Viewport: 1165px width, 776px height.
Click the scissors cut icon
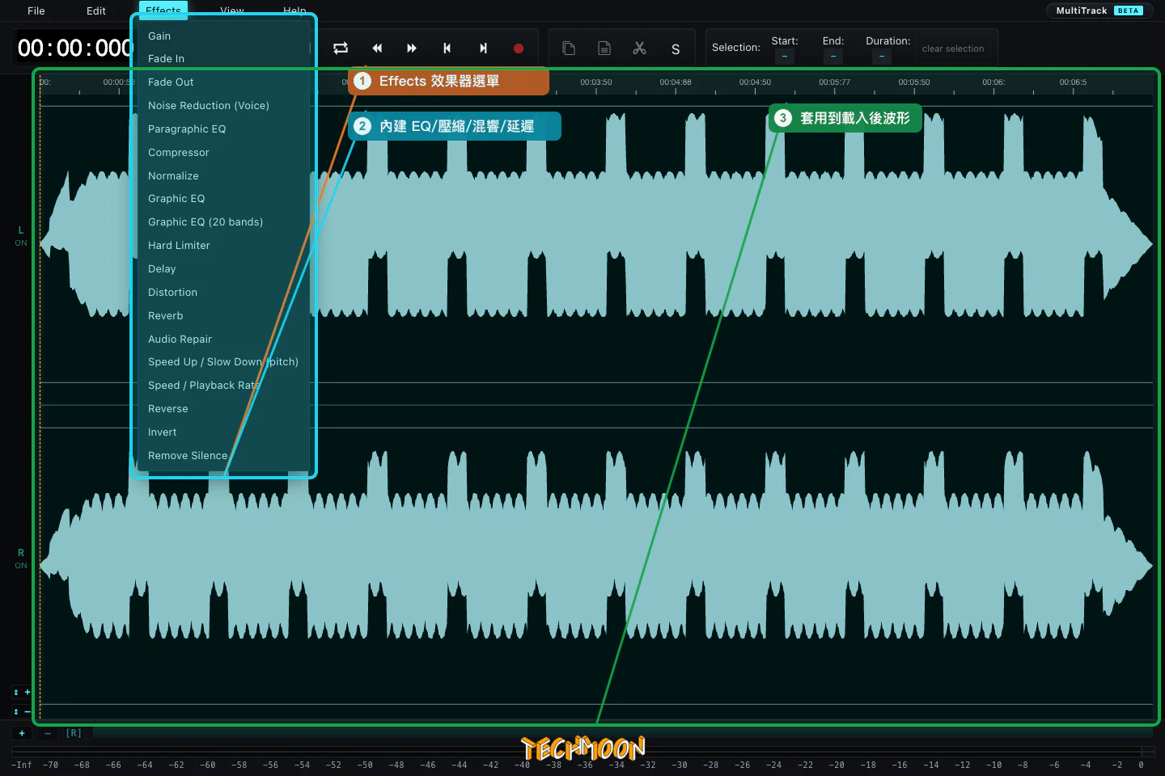[640, 48]
